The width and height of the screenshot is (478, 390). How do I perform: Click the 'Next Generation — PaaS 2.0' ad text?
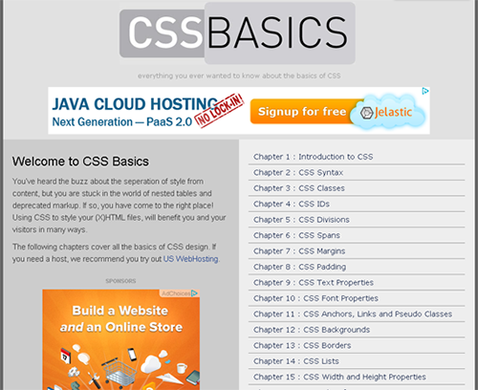(x=122, y=121)
